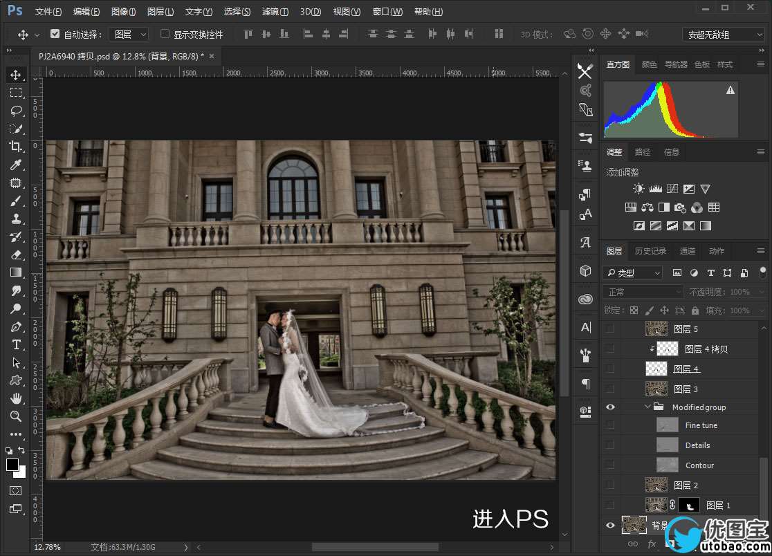Open the auto-select 图层 dropdown
Screen dimensions: 772x556
131,34
